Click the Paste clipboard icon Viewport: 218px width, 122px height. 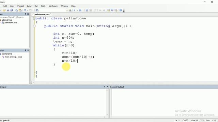20,10
